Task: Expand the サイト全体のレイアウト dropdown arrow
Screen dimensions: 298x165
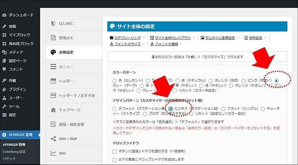Action: pos(194,38)
